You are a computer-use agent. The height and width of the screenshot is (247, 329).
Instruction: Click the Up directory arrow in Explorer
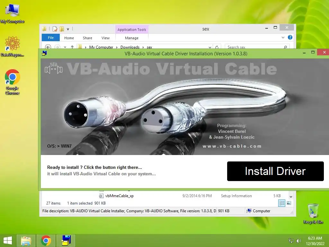click(x=72, y=47)
